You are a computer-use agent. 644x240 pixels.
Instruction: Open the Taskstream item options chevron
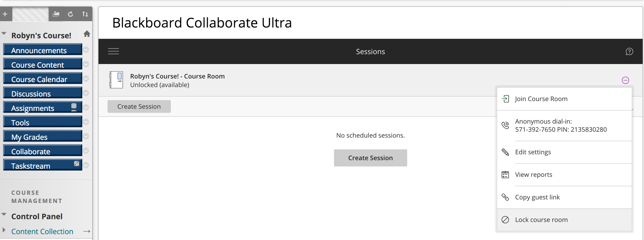point(86,165)
